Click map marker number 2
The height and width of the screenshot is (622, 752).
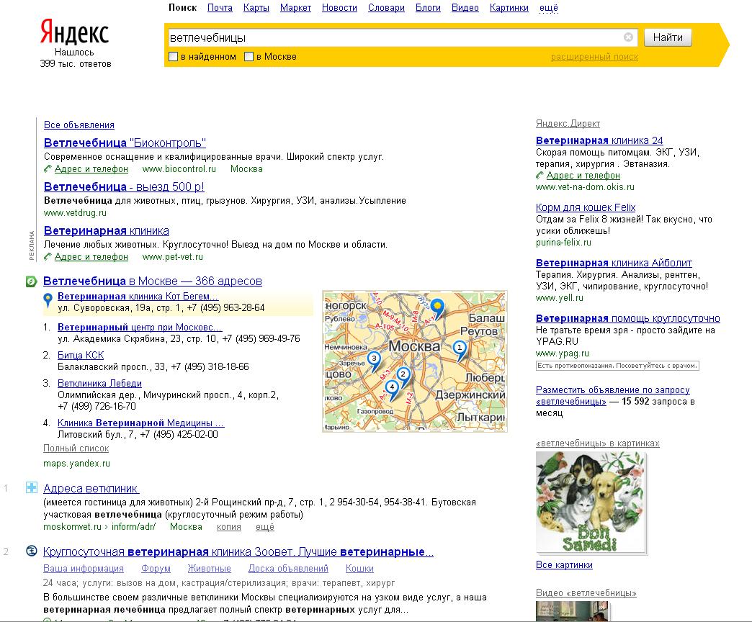[x=403, y=377]
